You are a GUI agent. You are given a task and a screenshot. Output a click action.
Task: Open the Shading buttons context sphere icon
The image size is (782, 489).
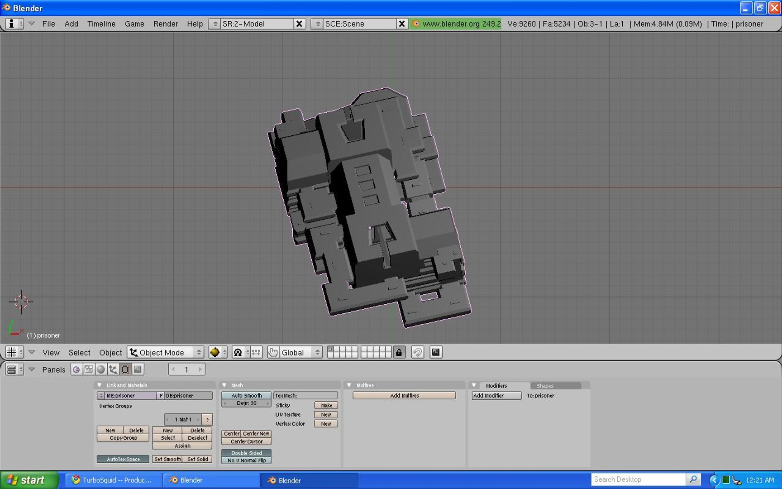click(x=101, y=369)
